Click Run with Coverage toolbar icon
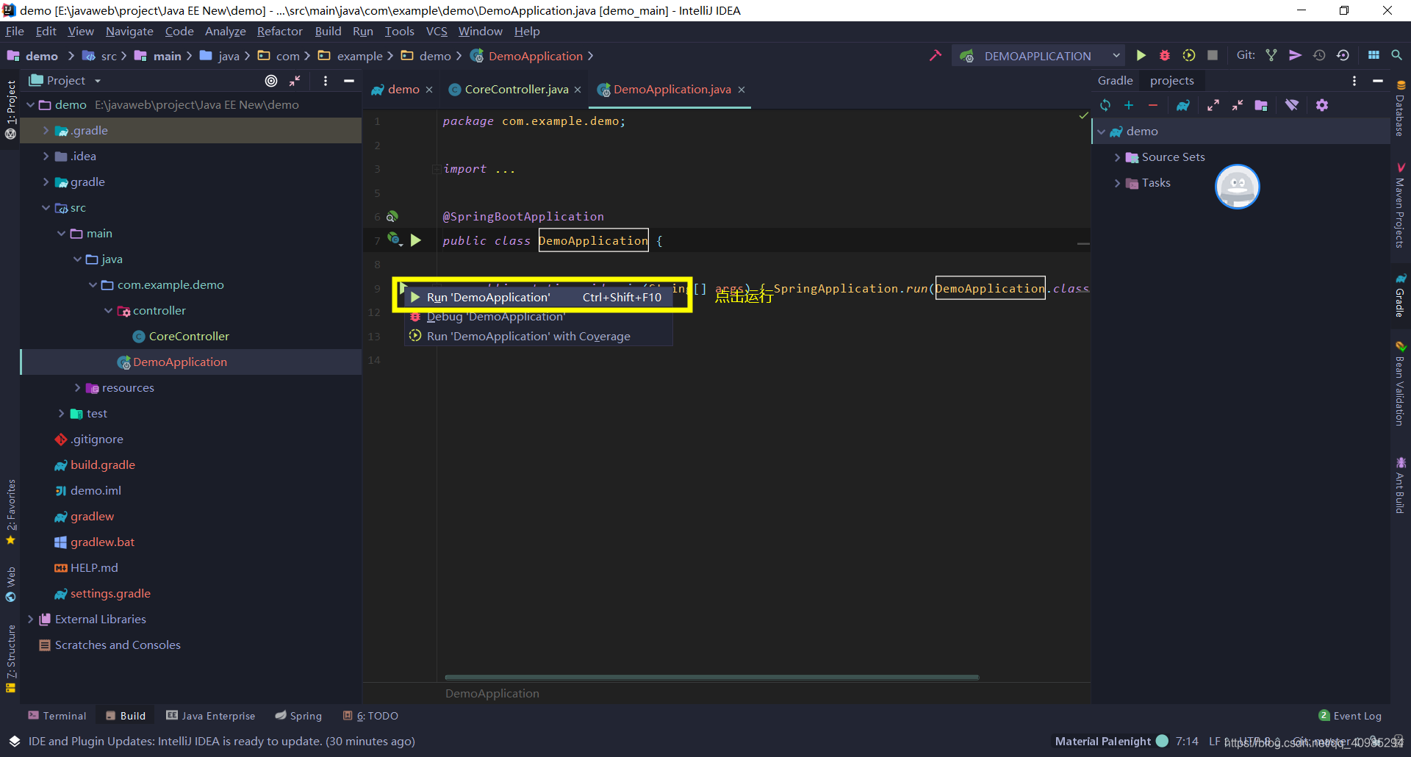 pos(1189,56)
